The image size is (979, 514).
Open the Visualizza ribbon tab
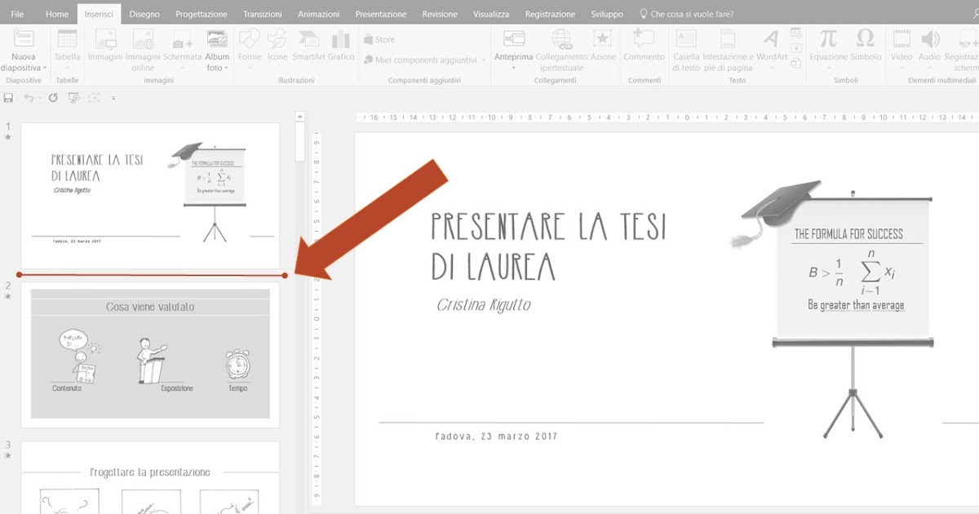click(x=490, y=13)
